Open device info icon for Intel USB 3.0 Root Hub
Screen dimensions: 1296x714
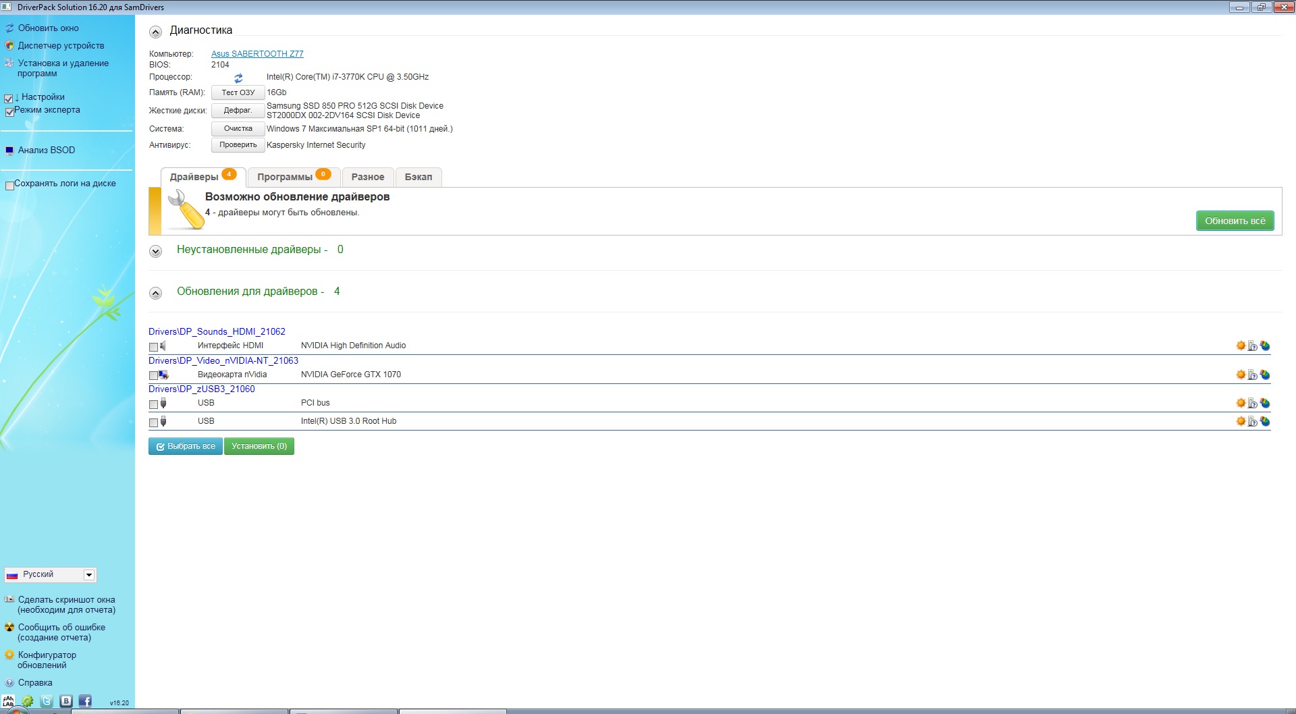coord(1253,421)
